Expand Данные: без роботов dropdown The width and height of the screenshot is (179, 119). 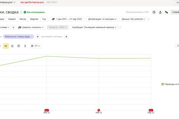(x=133, y=19)
